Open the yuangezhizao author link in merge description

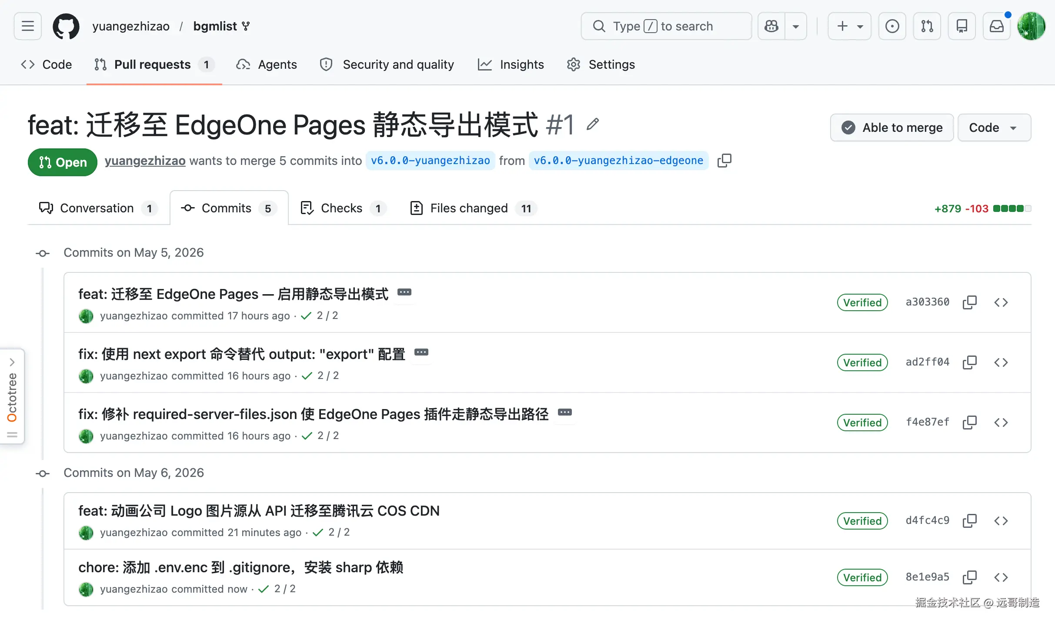pyautogui.click(x=145, y=161)
